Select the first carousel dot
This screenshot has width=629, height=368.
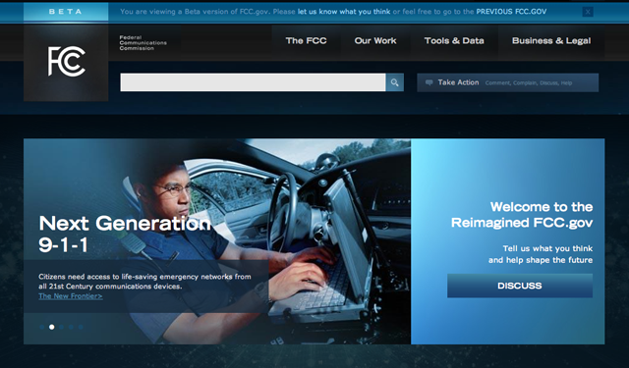pos(42,327)
